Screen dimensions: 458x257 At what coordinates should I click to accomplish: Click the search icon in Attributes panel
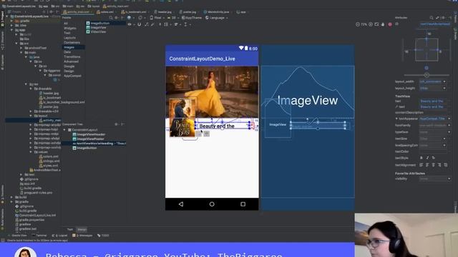(x=432, y=18)
